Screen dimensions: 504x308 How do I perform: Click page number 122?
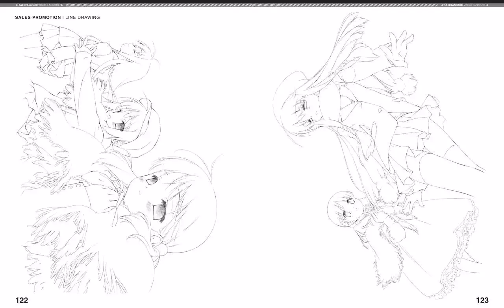(22, 300)
